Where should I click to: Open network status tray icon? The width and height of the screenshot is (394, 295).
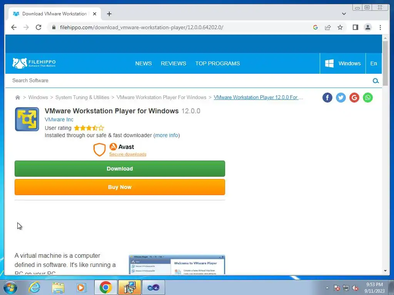[x=346, y=288]
